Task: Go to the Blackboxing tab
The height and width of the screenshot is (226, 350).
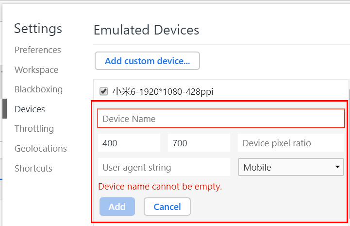Action: click(x=39, y=89)
